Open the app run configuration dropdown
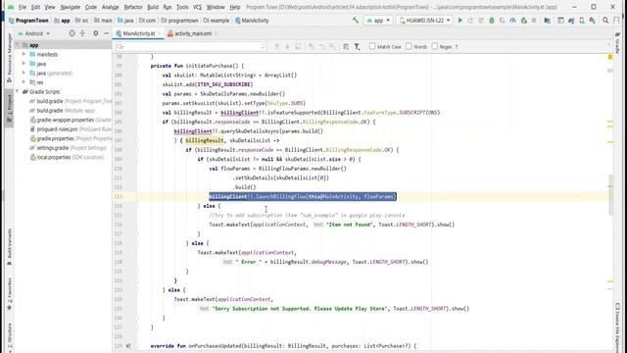 [378, 20]
